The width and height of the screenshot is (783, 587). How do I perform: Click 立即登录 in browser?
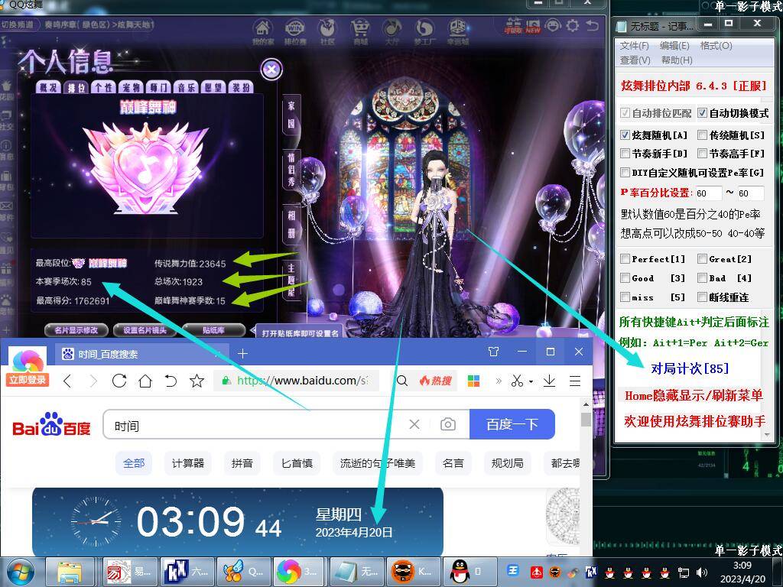coord(27,380)
